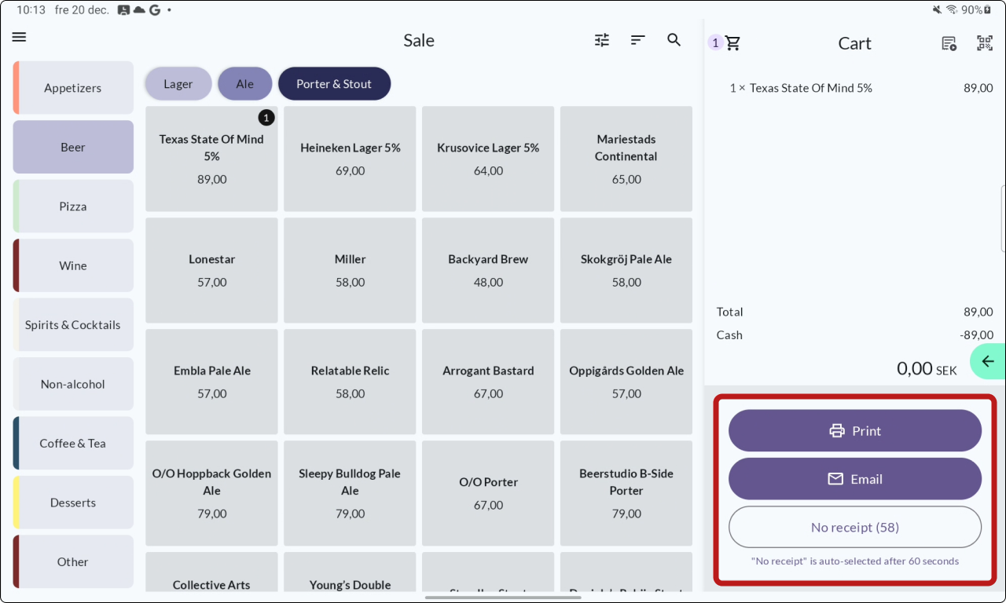This screenshot has width=1006, height=603.
Task: Add O/O Hoppback Golden Ale to cart
Action: [x=211, y=493]
